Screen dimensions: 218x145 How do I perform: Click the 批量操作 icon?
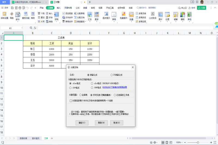click(x=123, y=16)
